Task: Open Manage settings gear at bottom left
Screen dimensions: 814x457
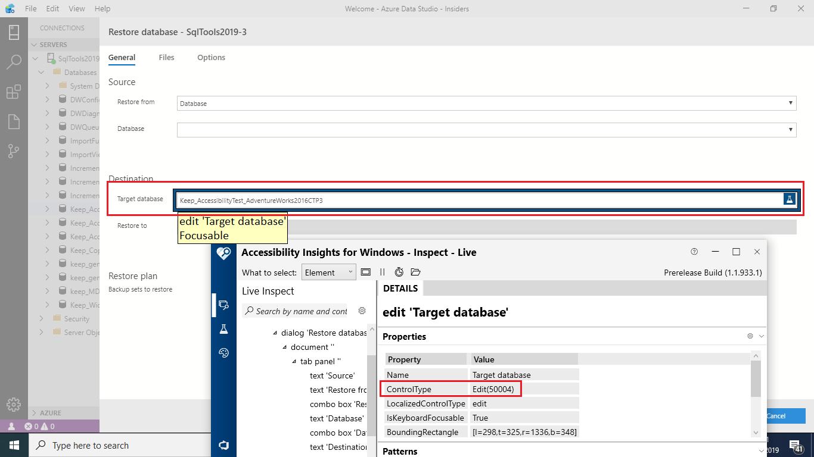Action: (x=14, y=405)
